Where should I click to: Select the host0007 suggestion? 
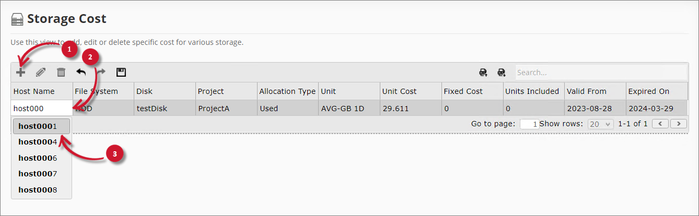coord(41,174)
